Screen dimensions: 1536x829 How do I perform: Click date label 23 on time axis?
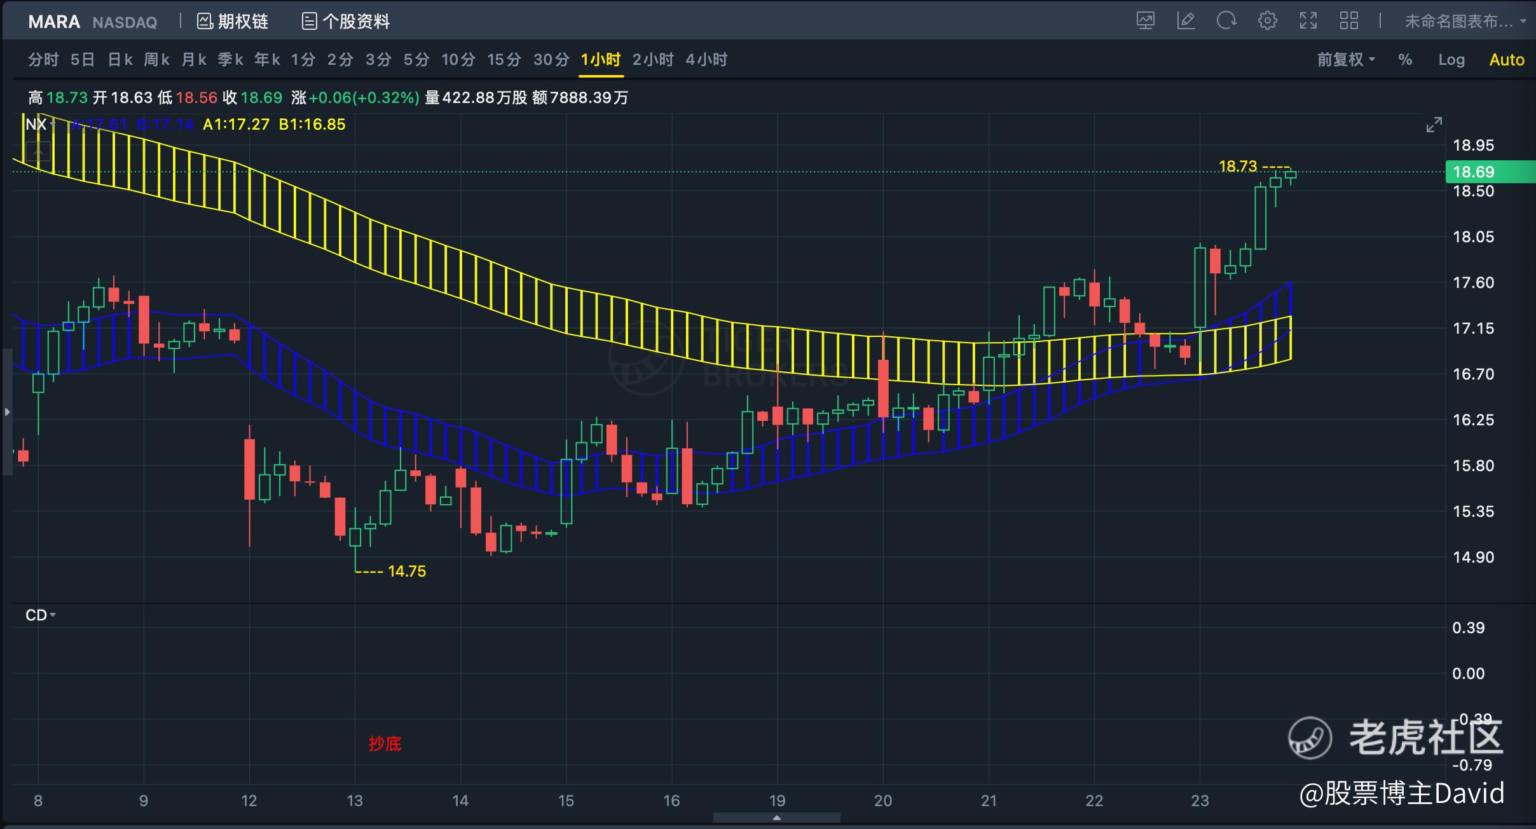(x=1200, y=800)
